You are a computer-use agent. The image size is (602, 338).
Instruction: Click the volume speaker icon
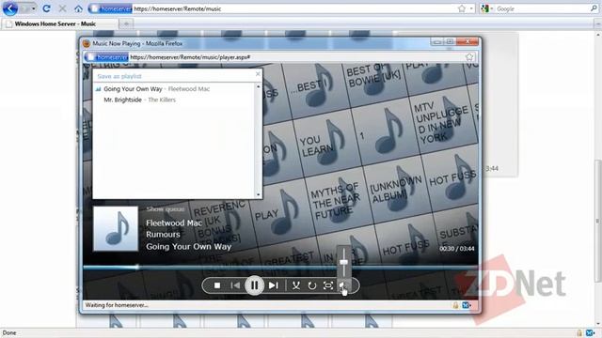342,285
